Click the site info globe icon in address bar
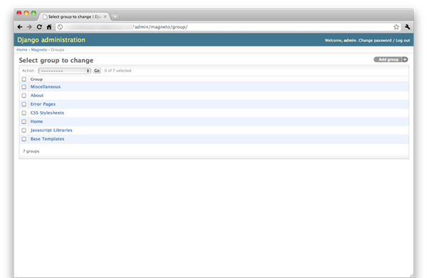 (x=60, y=27)
